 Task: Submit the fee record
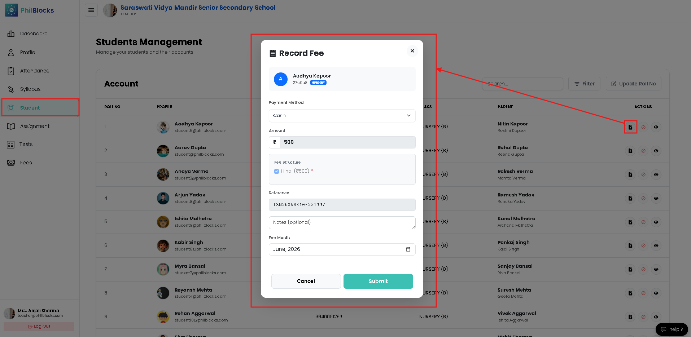pyautogui.click(x=378, y=281)
